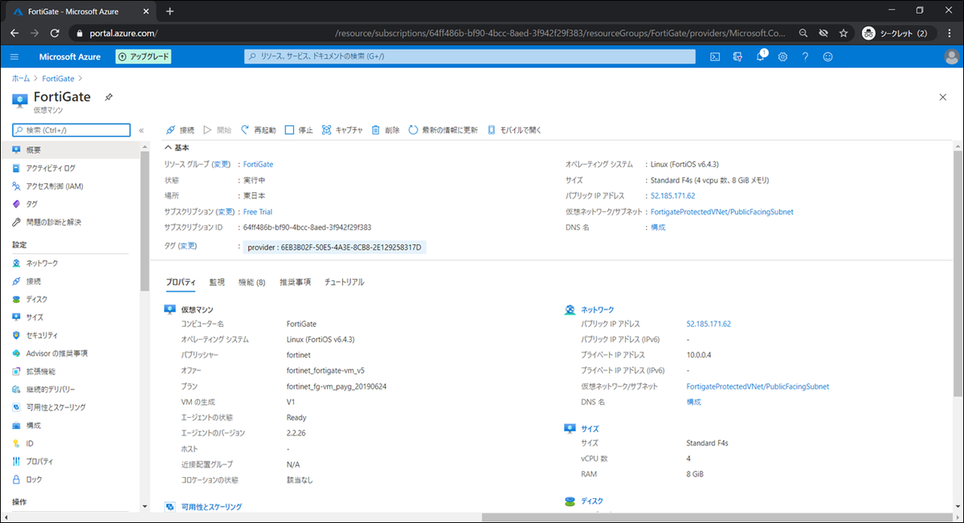This screenshot has width=964, height=523.
Task: Open the Azure portal hamburger menu
Action: point(14,57)
